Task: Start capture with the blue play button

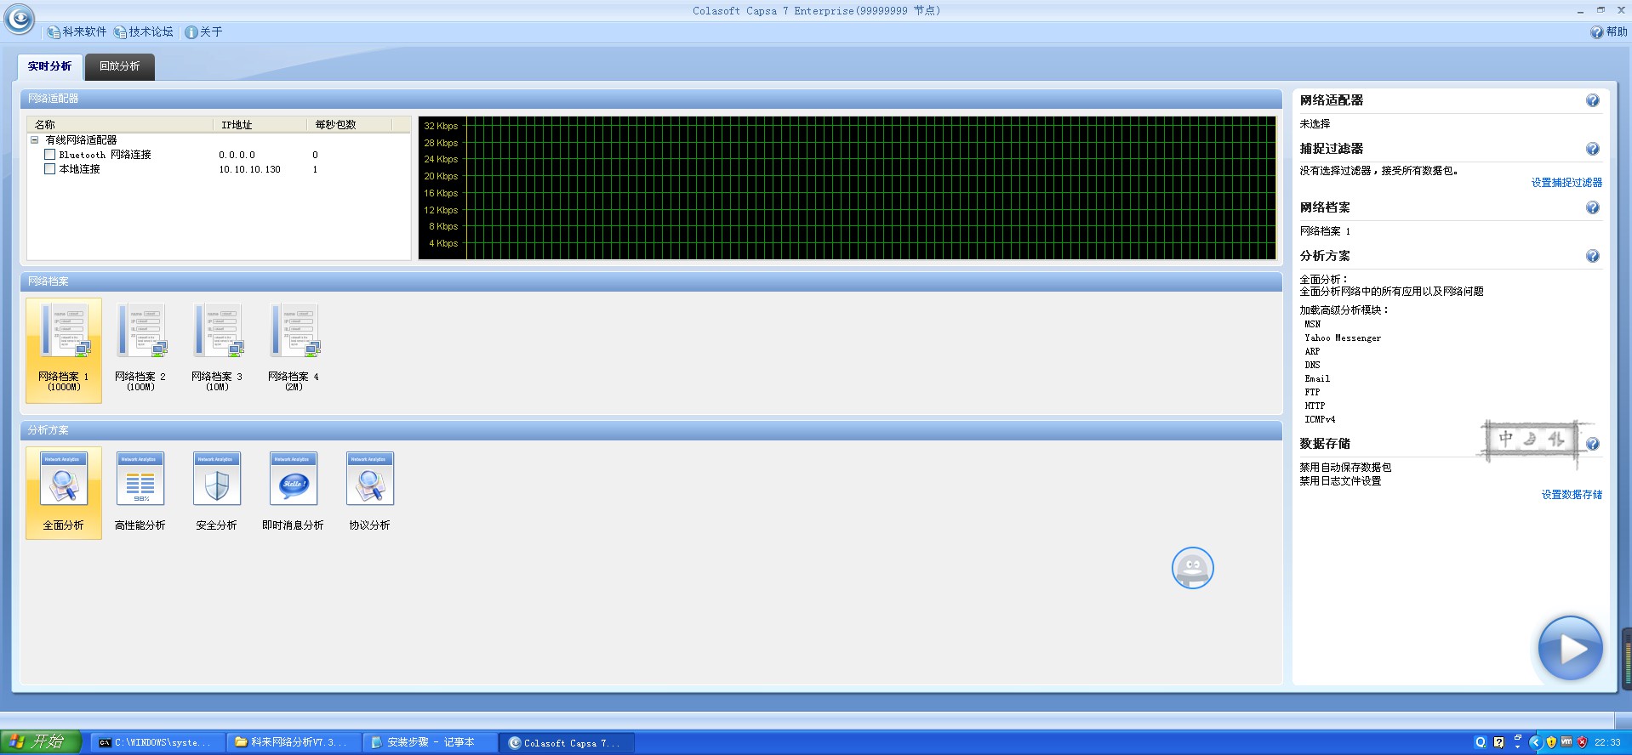Action: tap(1571, 648)
